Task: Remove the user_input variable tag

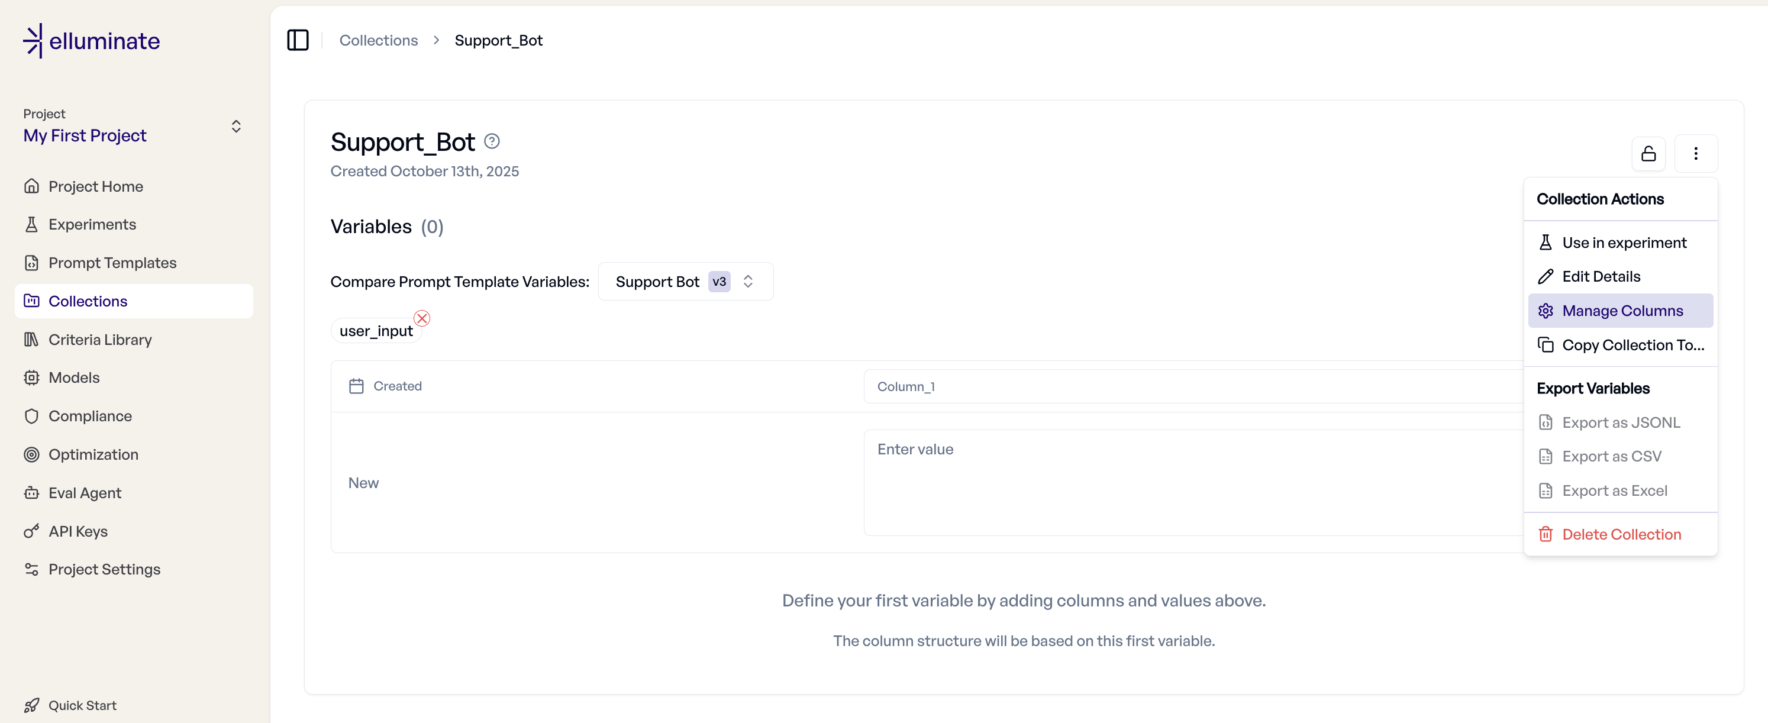Action: 421,318
